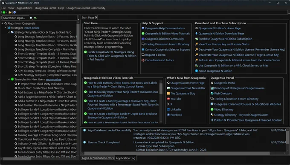This screenshot has width=290, height=165.
Task: Click the X social icon
Action: pyautogui.click(x=168, y=104)
